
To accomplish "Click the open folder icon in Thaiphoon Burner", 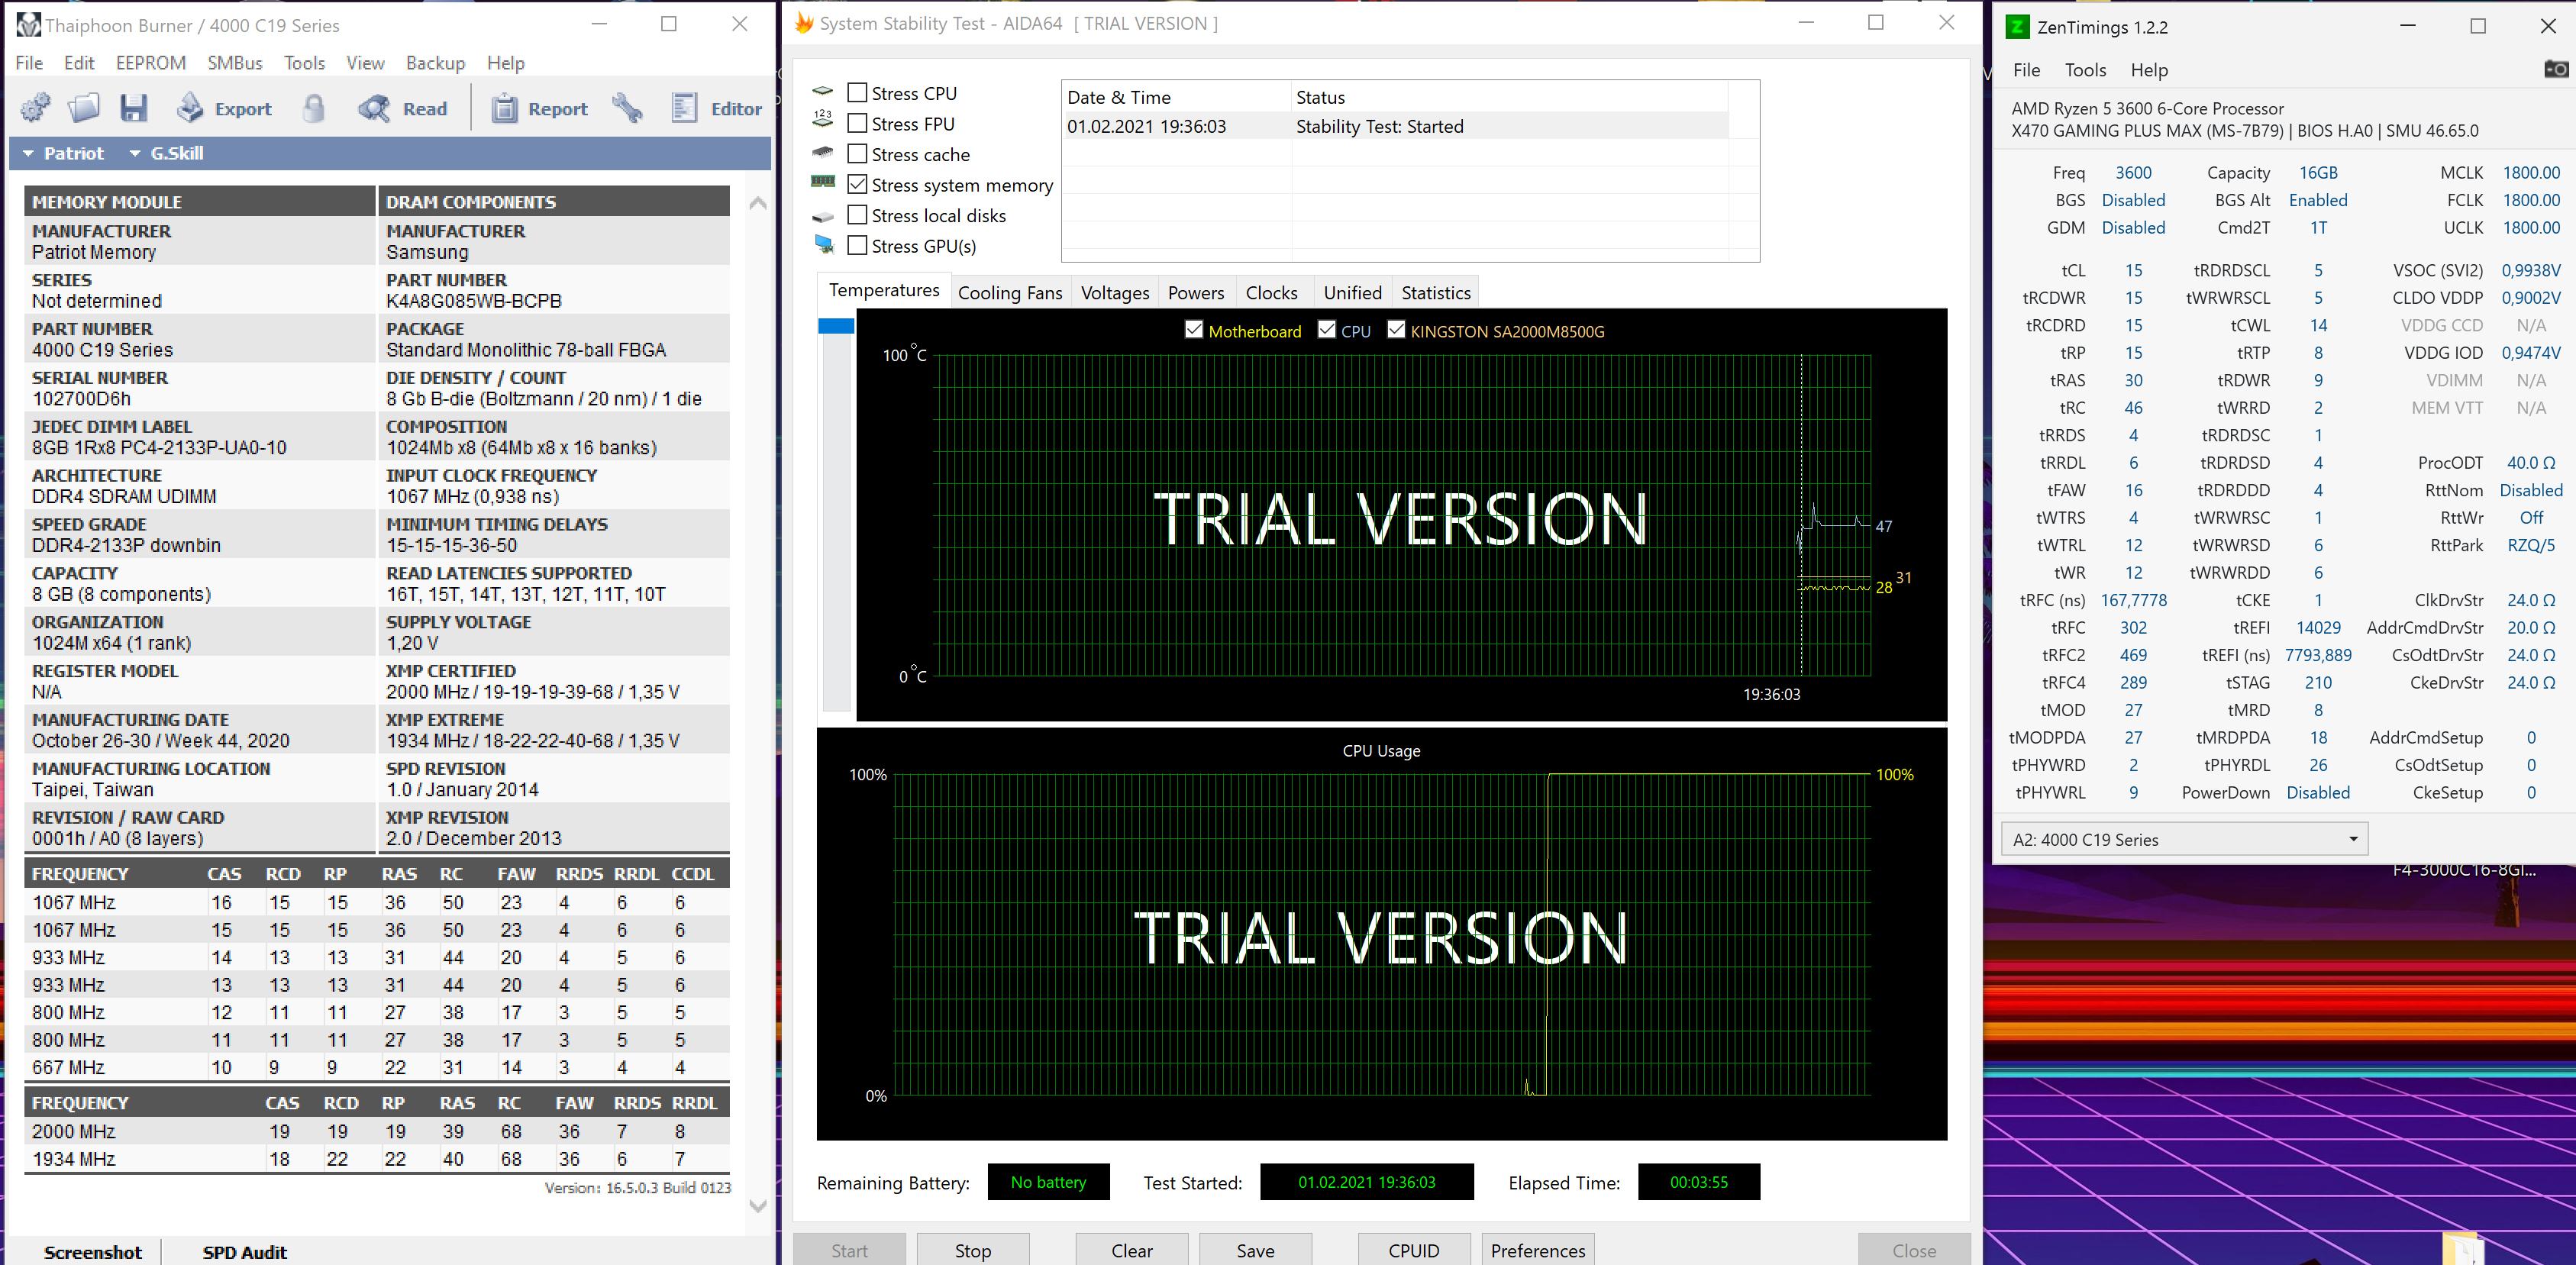I will coord(84,108).
